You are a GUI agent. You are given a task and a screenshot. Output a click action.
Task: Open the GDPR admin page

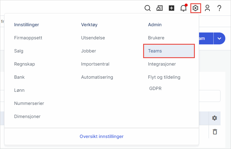[155, 89]
